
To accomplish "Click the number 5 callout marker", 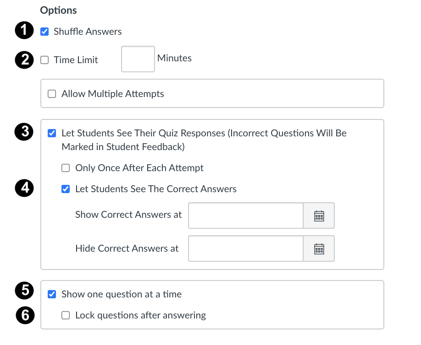I will (x=24, y=290).
